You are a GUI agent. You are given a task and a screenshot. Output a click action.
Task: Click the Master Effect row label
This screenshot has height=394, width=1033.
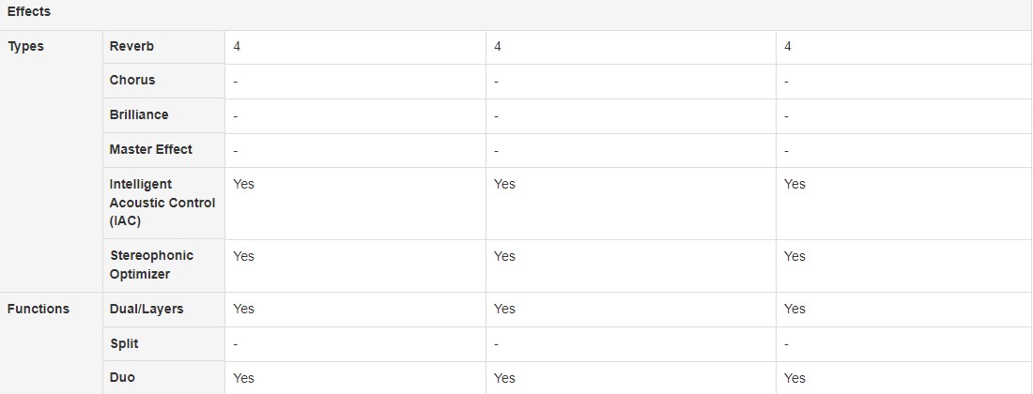[x=151, y=149]
